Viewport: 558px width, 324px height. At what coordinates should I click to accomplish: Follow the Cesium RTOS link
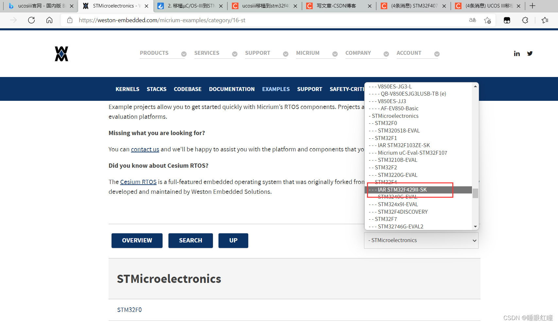tap(138, 182)
